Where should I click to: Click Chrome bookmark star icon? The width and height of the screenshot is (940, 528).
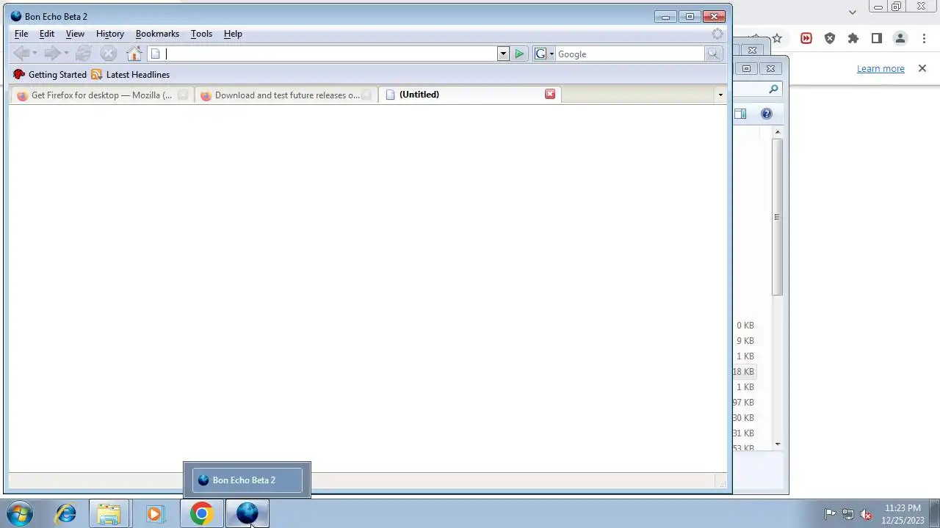[777, 38]
